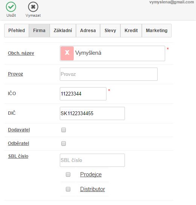The width and height of the screenshot is (196, 205).
Task: Tick the Odběratel checkbox
Action: coord(64,143)
